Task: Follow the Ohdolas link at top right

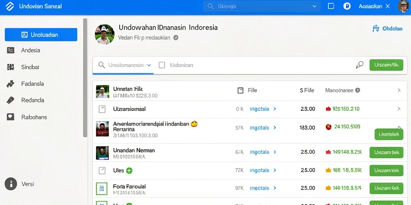Action: (387, 28)
